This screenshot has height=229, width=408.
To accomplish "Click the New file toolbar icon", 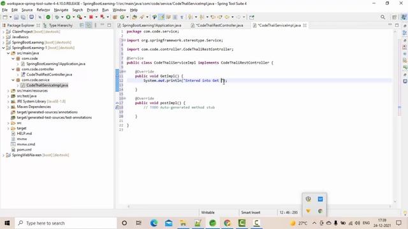I will 5,17.
